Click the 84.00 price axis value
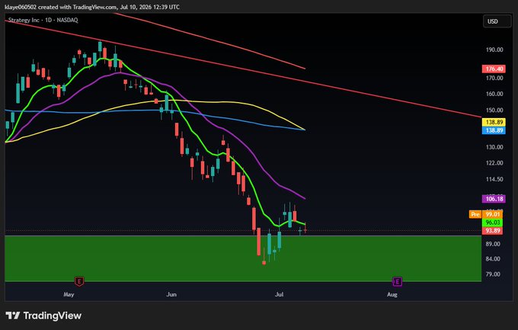Screen dimensions: 518x330 tap(493, 259)
